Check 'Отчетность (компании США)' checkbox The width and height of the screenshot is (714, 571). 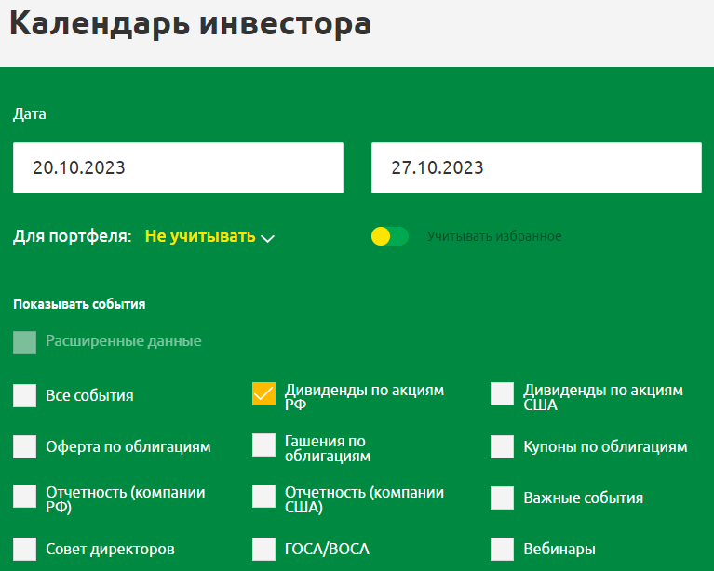[264, 497]
